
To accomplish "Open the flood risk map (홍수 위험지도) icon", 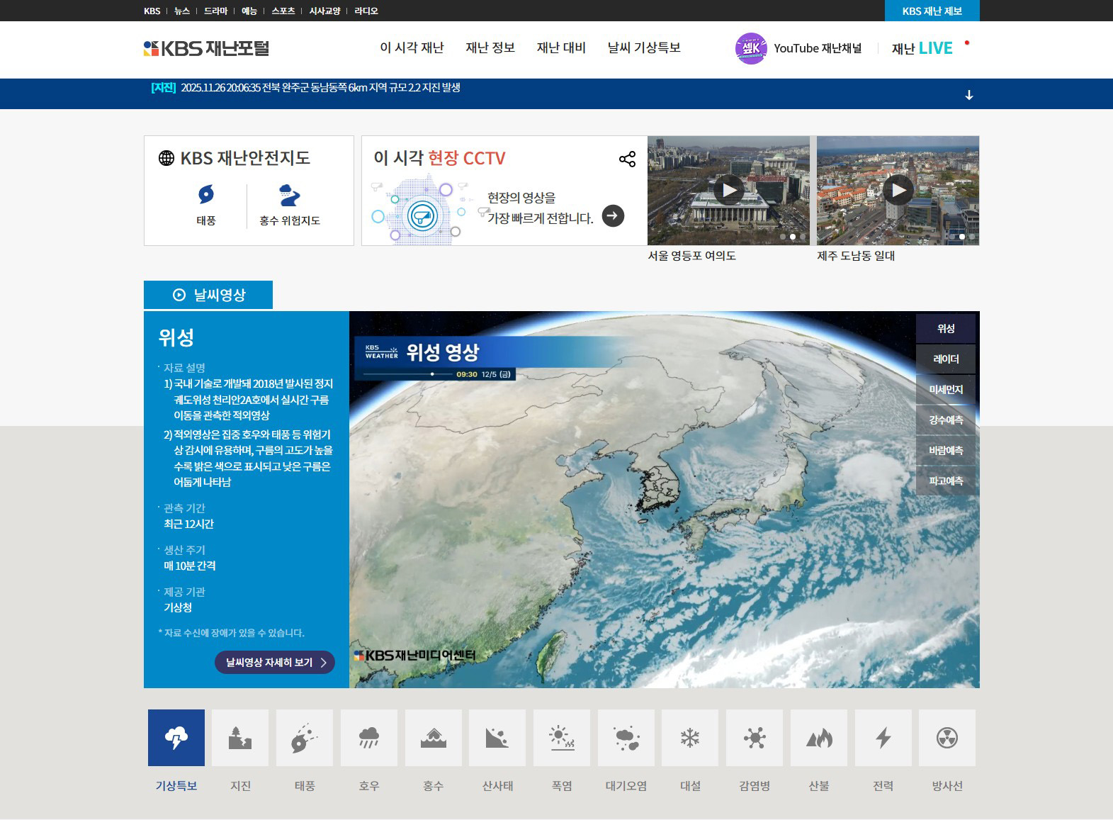I will (289, 195).
